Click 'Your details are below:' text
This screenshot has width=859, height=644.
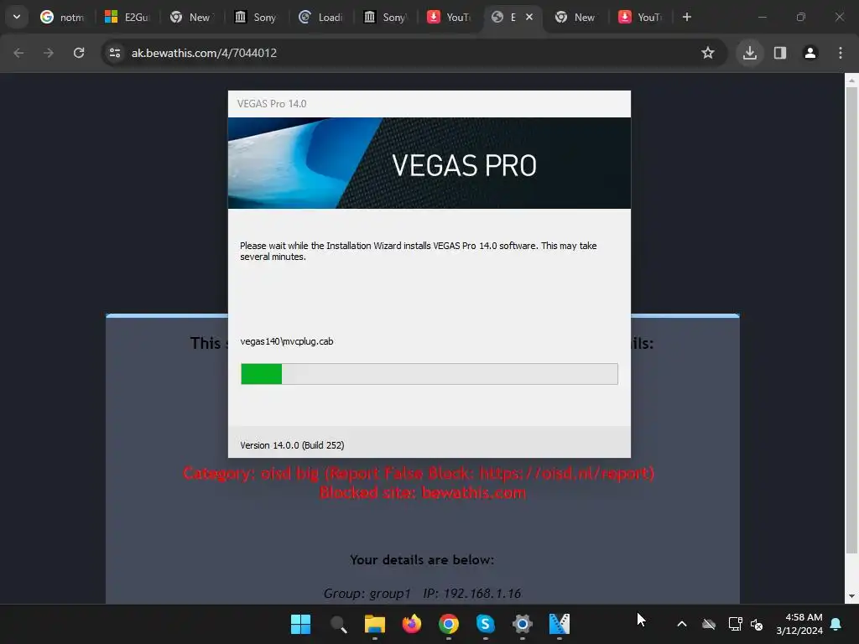[x=422, y=559]
